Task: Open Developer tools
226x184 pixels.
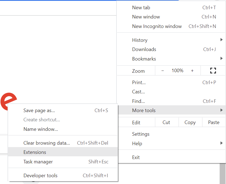Action: (x=40, y=176)
